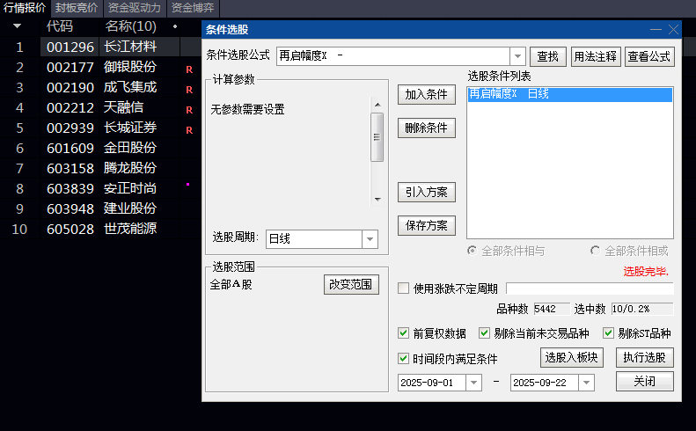Viewport: 696px width, 431px height.
Task: Click the R marker beside 成飞集成
Action: click(x=189, y=90)
